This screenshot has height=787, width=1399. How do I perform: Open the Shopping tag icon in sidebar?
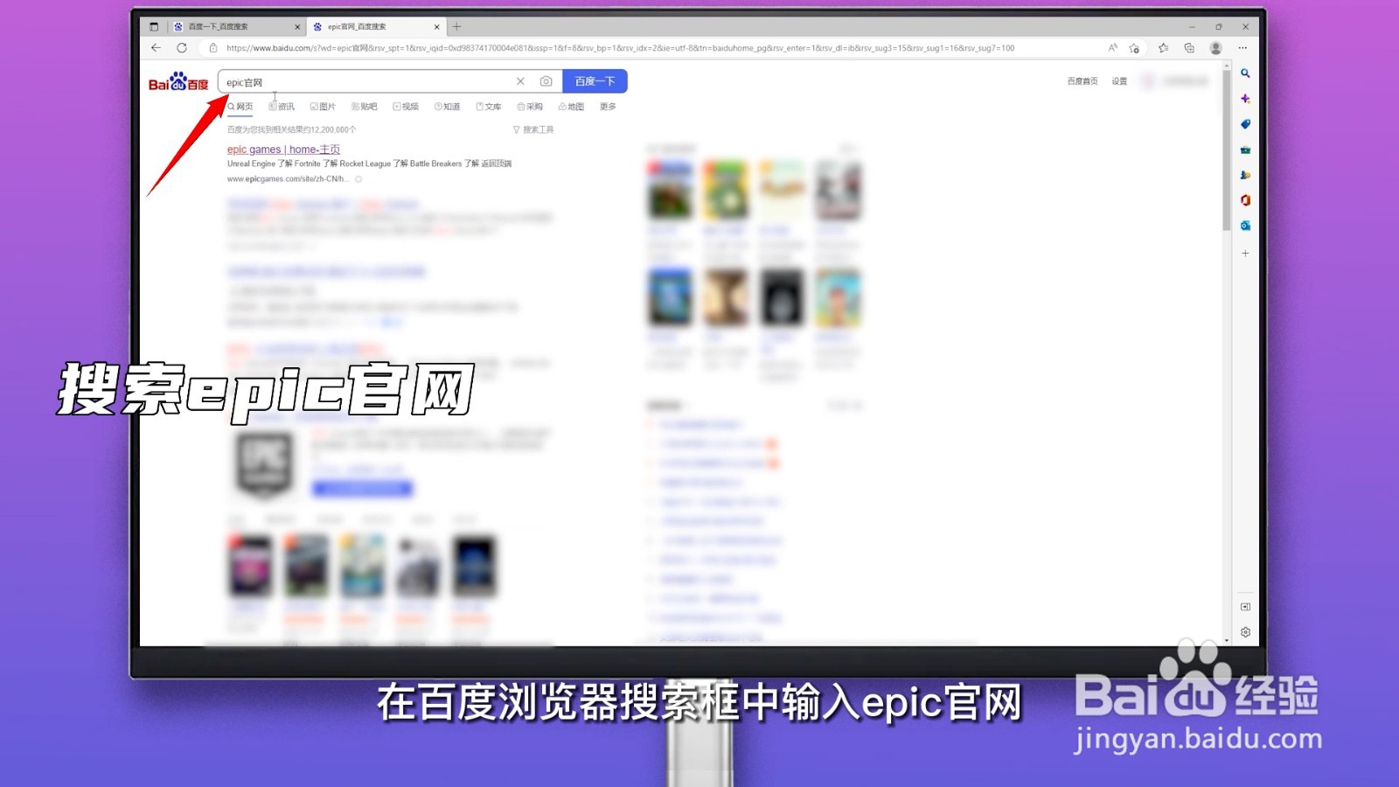[x=1245, y=124]
